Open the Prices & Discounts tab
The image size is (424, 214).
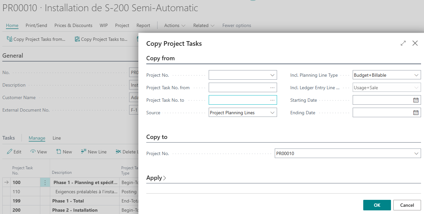[73, 25]
